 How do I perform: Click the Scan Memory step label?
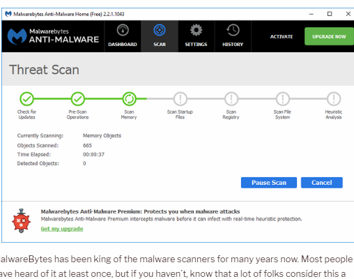tap(129, 114)
